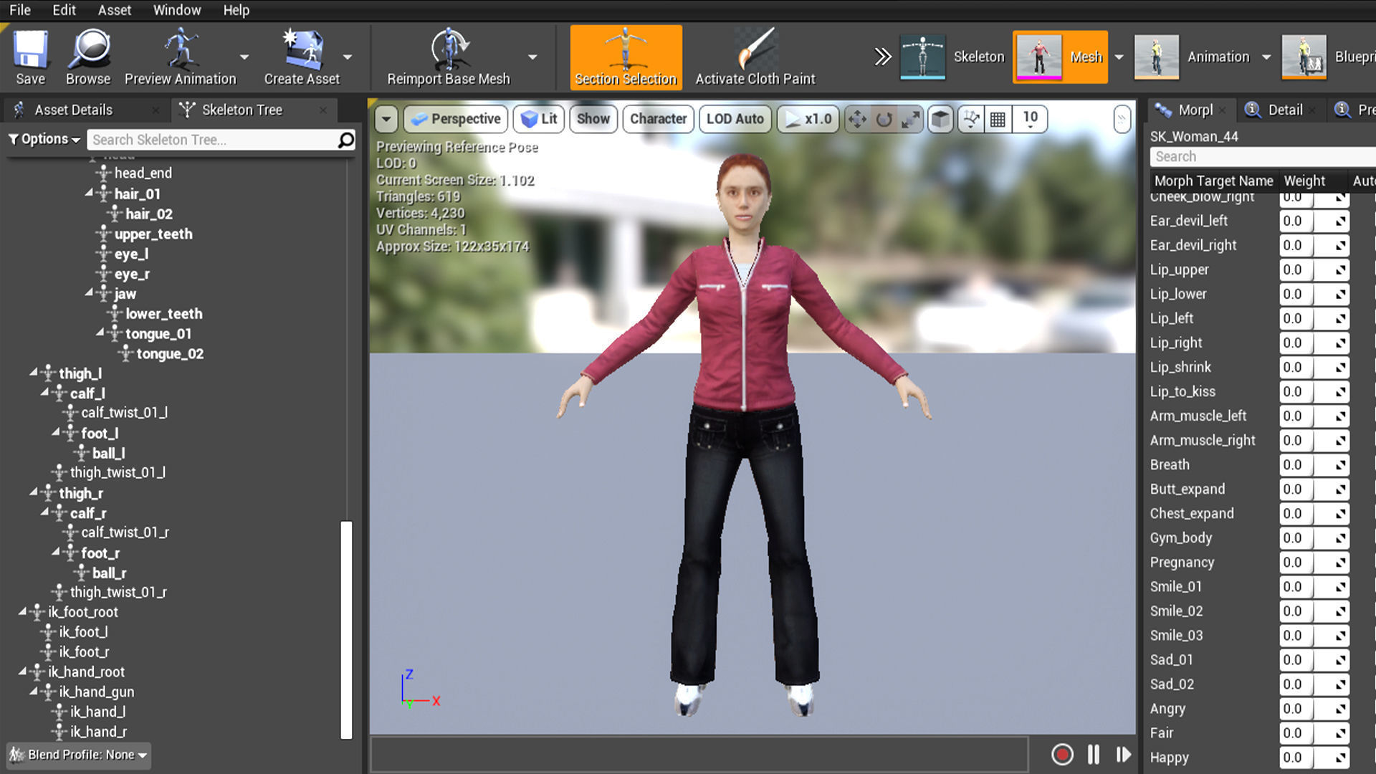Select the tongue_02 bone
This screenshot has height=774, width=1376.
(x=170, y=353)
